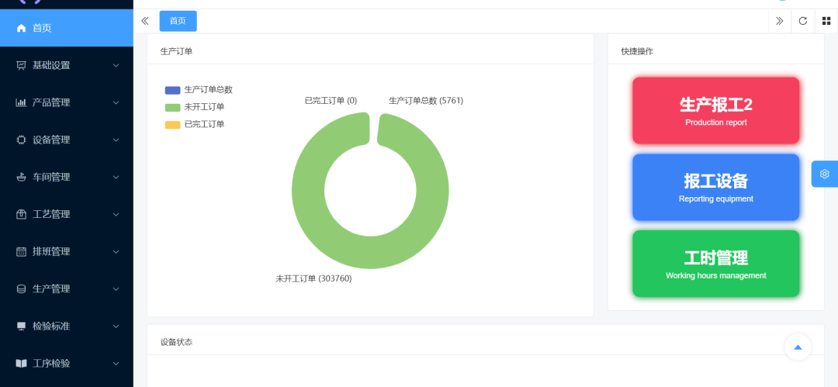Click the back-to-top arrow button
Viewport: 838px width, 387px height.
pos(798,347)
